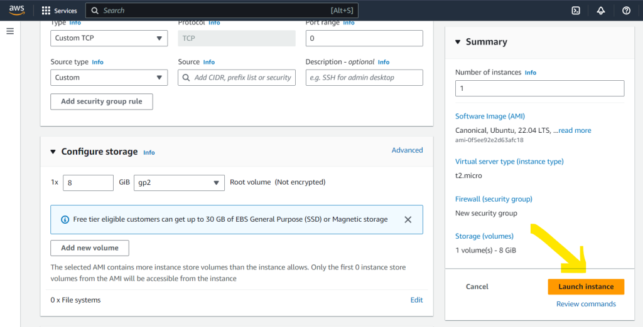Open the Source type Custom dropdown
This screenshot has height=327, width=643.
109,78
